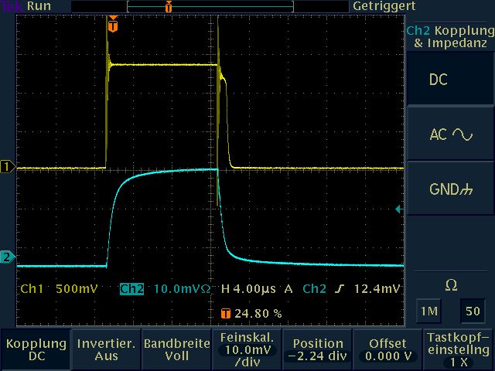The height and width of the screenshot is (371, 495).
Task: Select GND coupling option
Action: (450, 189)
